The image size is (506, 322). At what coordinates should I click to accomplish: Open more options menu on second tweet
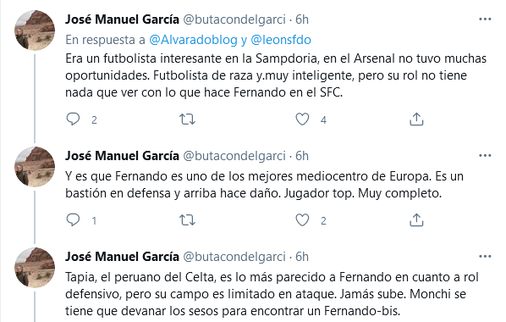[485, 156]
